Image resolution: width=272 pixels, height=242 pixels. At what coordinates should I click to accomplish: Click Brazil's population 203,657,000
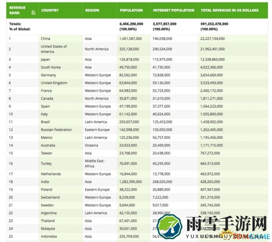[129, 122]
